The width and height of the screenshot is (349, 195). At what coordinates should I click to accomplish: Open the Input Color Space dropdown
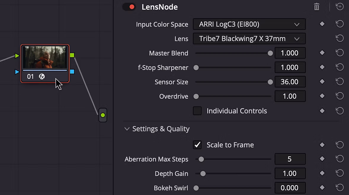[x=249, y=24]
